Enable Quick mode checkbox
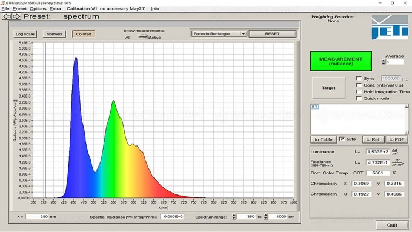This screenshot has height=232, width=412. (x=359, y=98)
